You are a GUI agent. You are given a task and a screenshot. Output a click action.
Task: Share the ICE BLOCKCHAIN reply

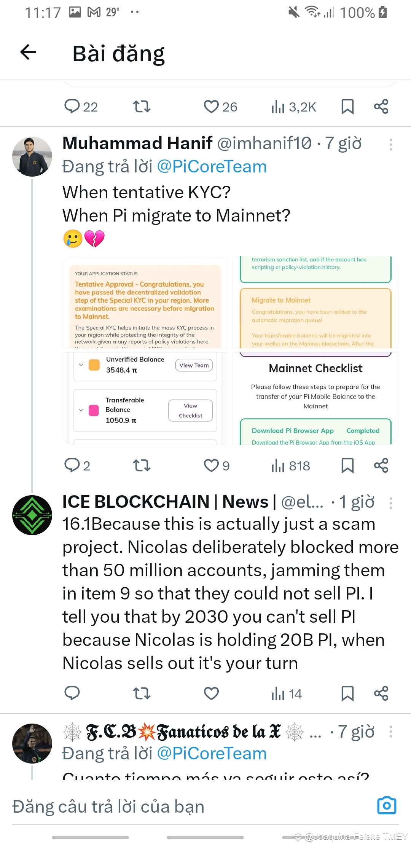point(381,694)
